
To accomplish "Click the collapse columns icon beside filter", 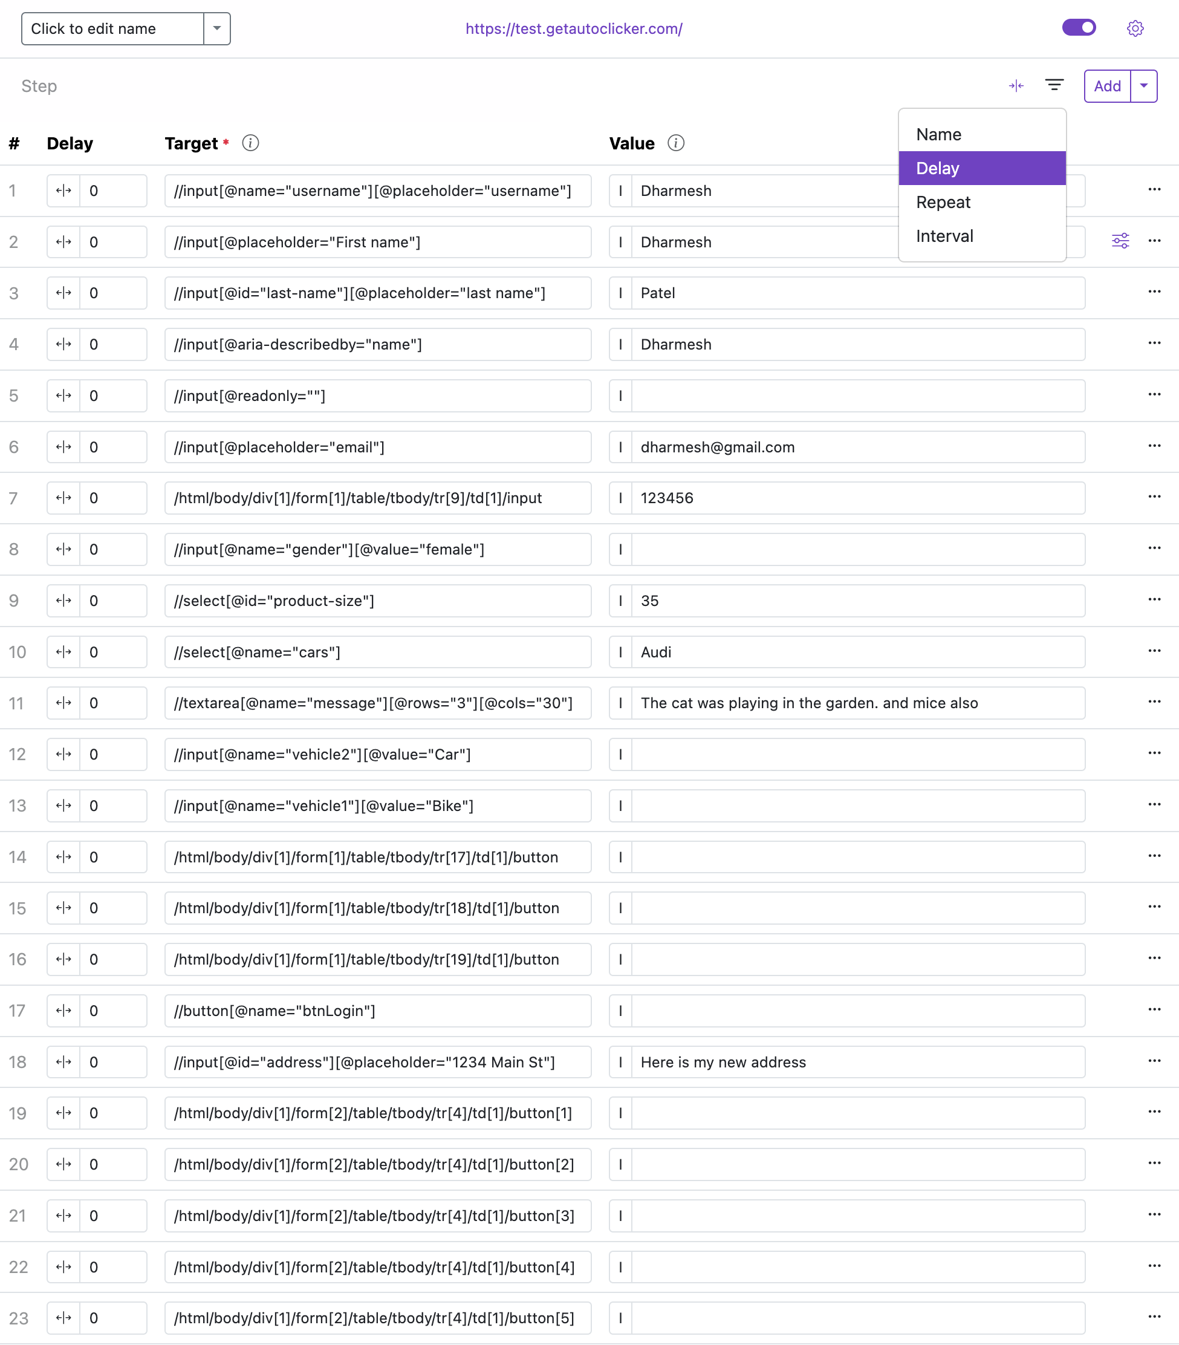I will pos(1016,85).
